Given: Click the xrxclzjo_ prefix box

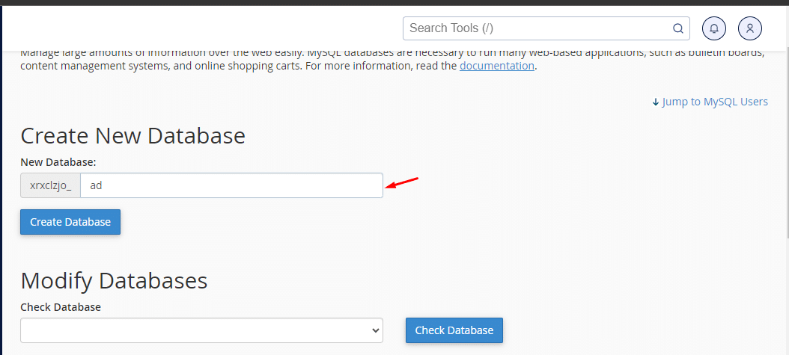Looking at the screenshot, I should [x=50, y=185].
